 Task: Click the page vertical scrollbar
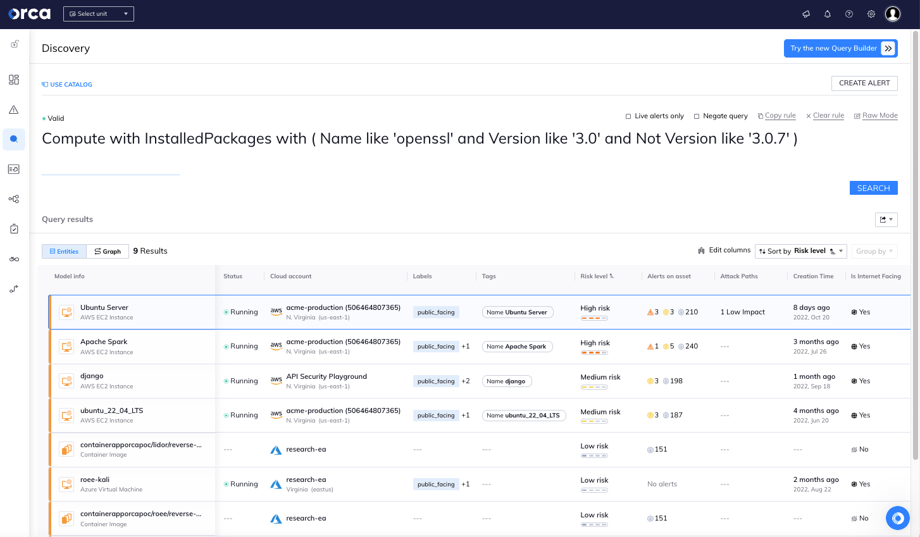coord(915,253)
